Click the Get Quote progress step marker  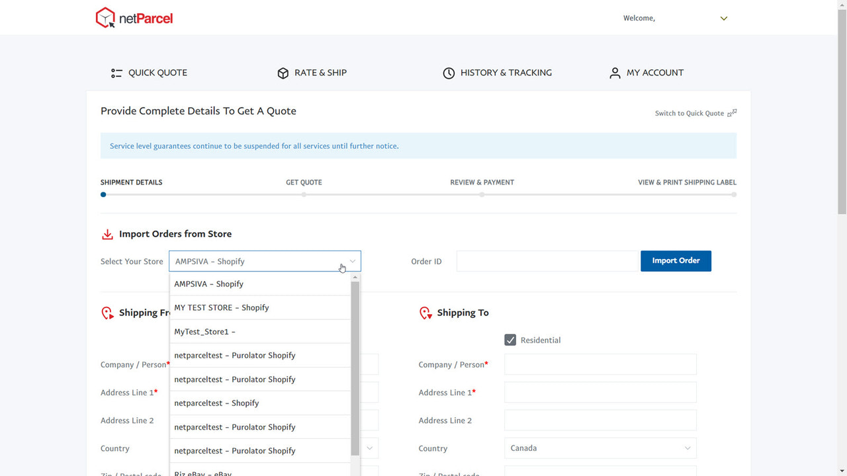pyautogui.click(x=304, y=194)
